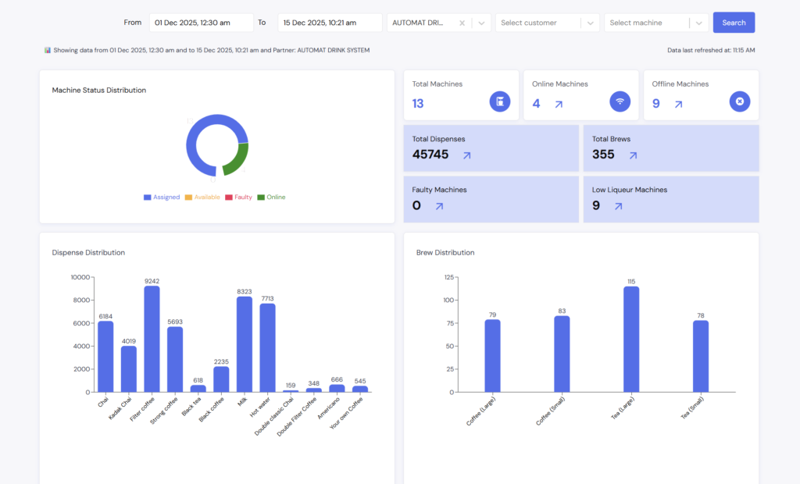The height and width of the screenshot is (484, 800).
Task: Open the arrow link beside Total Dispenses
Action: [466, 155]
